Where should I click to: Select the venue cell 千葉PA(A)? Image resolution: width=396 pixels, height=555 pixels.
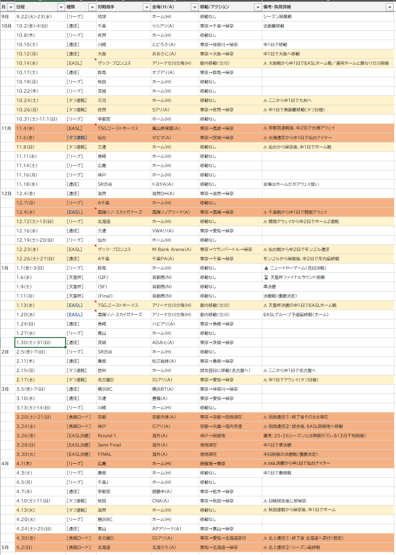pos(175,259)
